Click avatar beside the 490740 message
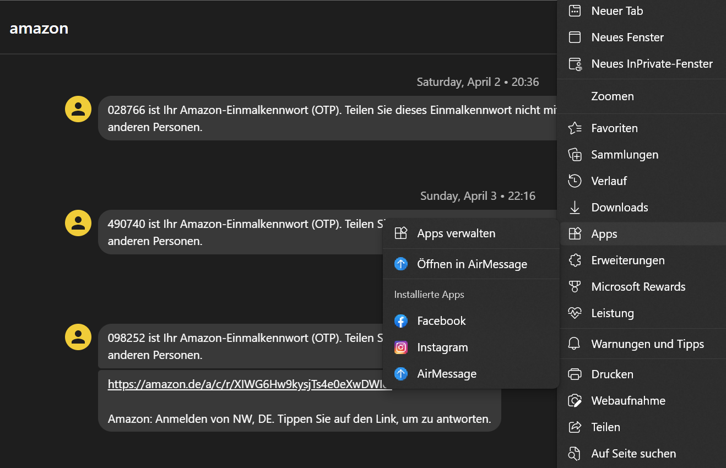 [x=78, y=222]
